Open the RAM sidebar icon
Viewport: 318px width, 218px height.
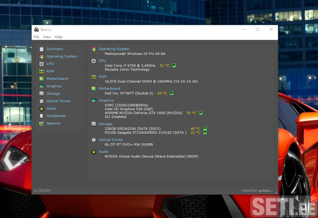click(x=41, y=71)
